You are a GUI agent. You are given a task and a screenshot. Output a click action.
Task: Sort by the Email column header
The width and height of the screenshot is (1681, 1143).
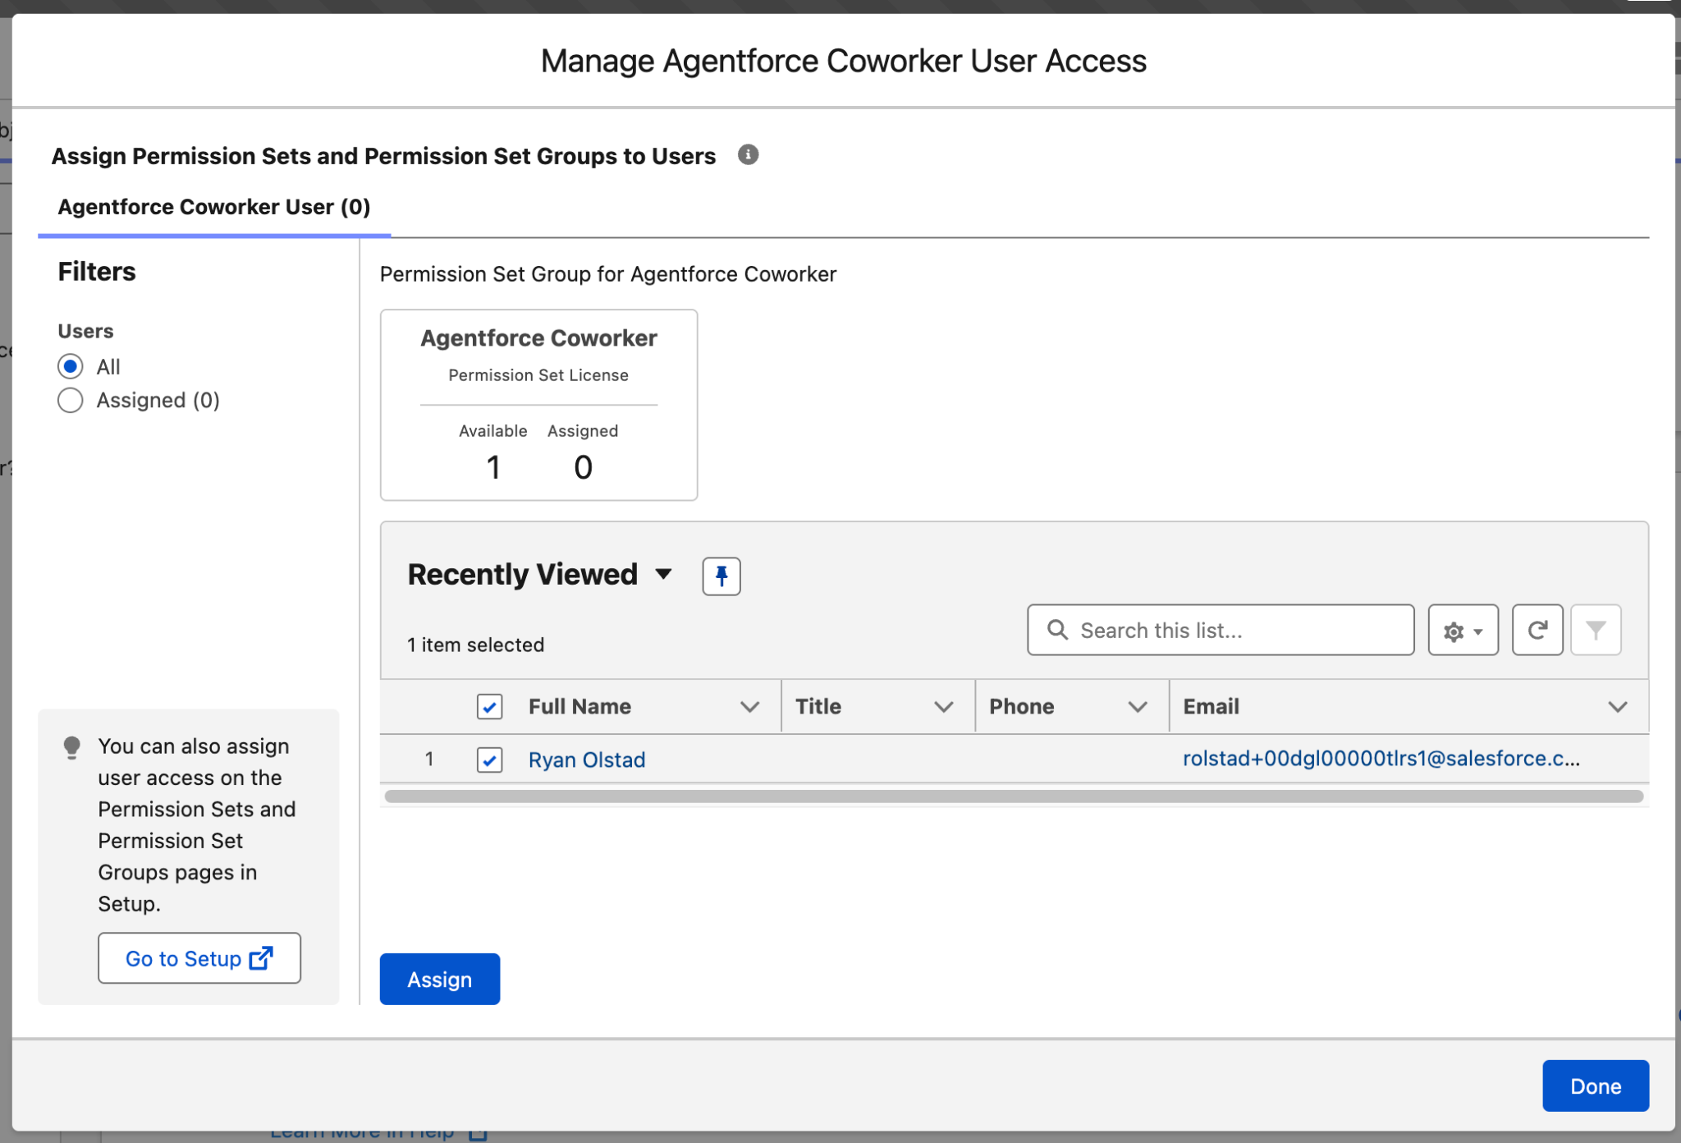[x=1211, y=707]
